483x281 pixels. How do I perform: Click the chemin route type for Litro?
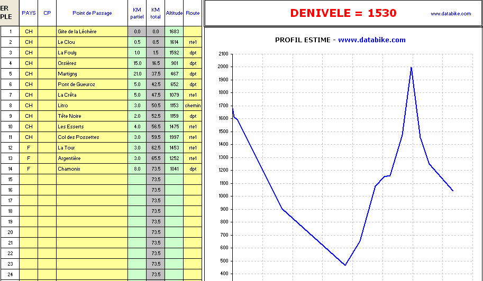[x=193, y=106]
